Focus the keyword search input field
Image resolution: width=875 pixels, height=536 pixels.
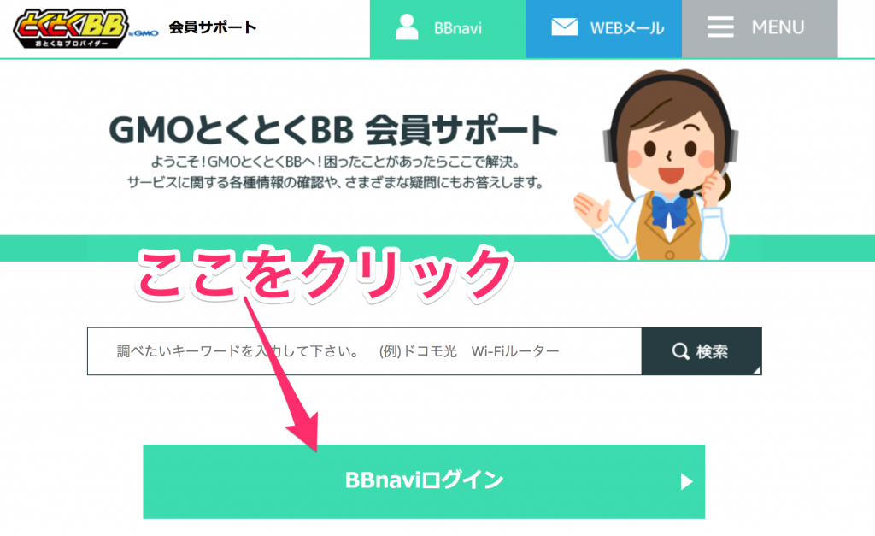point(364,351)
